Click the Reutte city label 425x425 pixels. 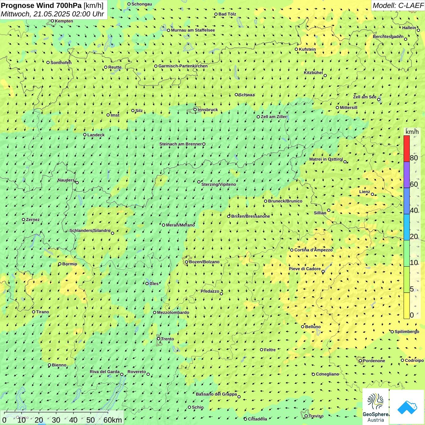click(x=115, y=67)
